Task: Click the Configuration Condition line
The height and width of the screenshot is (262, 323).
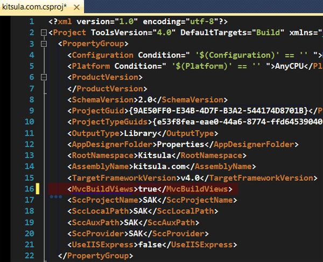Action: click(x=195, y=55)
